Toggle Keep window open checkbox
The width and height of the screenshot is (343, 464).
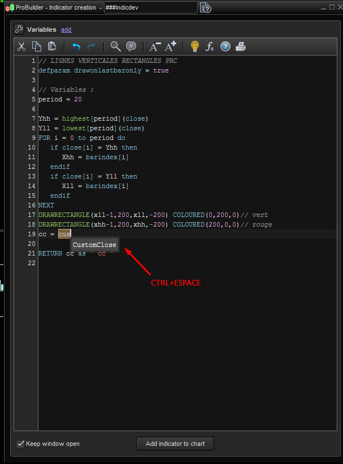click(x=20, y=444)
